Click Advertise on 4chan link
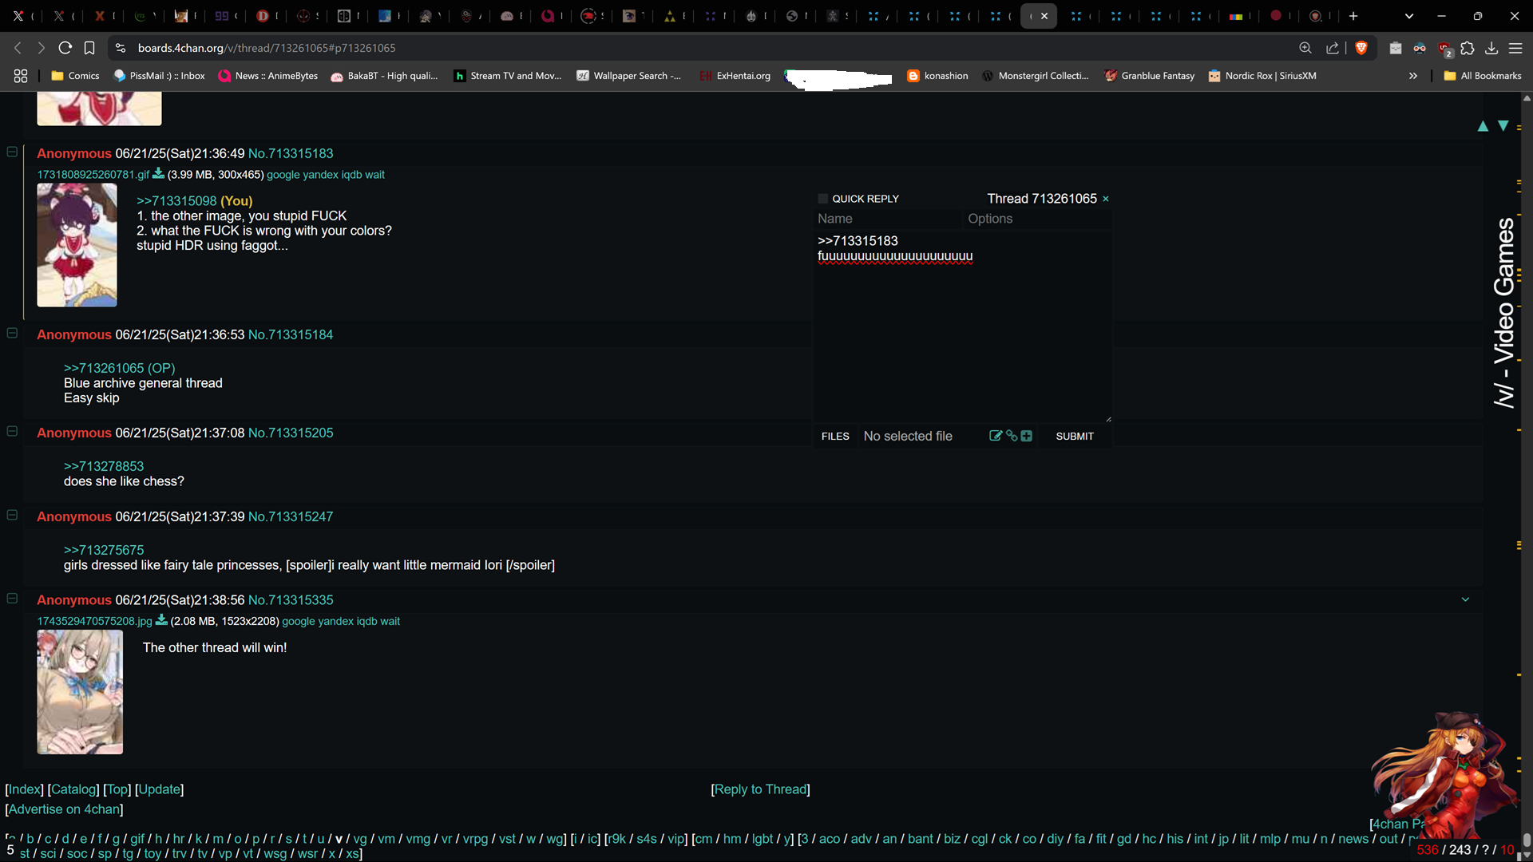This screenshot has height=862, width=1533. click(64, 809)
